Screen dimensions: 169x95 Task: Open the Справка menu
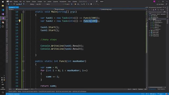pos(74,2)
